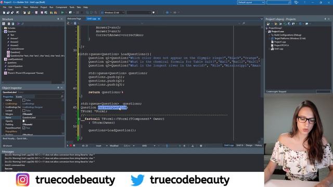This screenshot has width=333, height=187.
Task: Open the Refactor menu
Action: tap(34, 7)
